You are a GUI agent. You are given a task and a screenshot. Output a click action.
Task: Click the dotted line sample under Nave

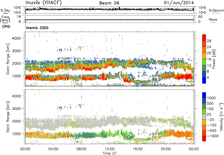coord(213,23)
